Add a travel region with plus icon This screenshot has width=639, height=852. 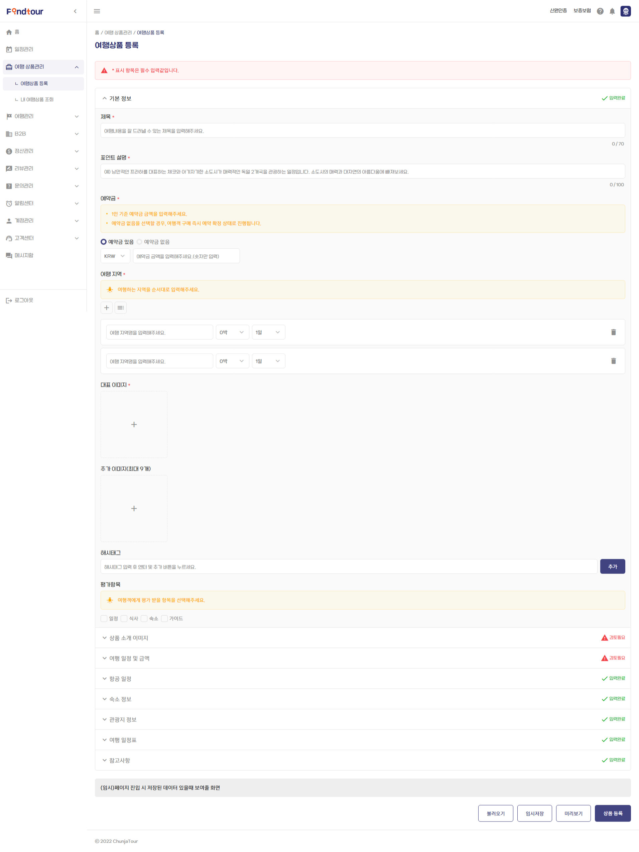107,307
